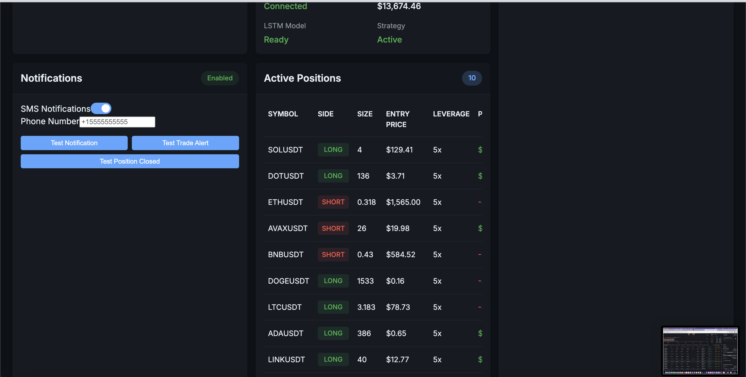Viewport: 746px width, 377px height.
Task: Click the LONG badge for SOLUSDT
Action: tap(333, 150)
